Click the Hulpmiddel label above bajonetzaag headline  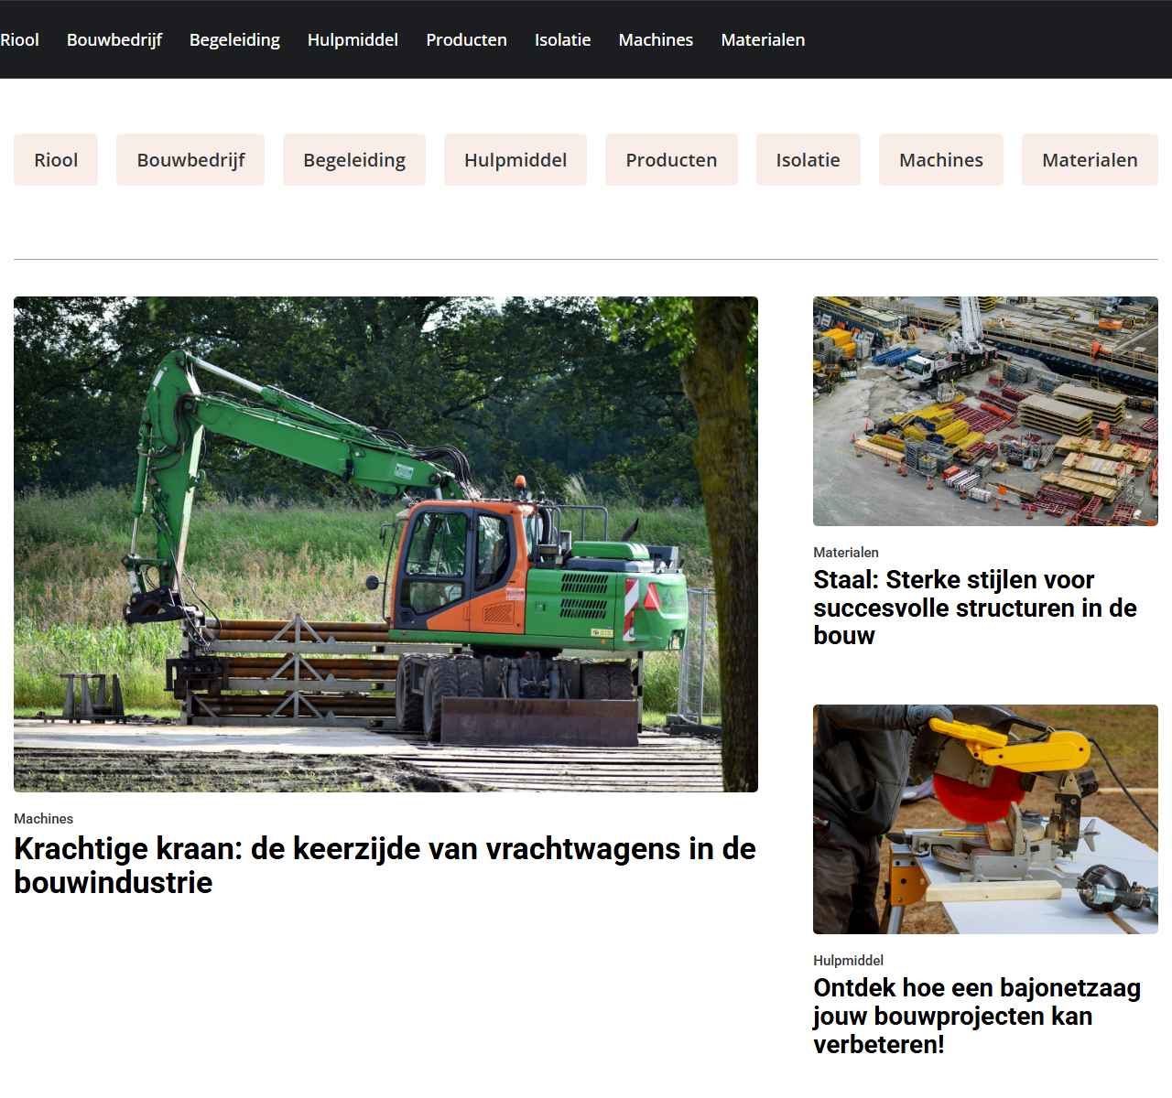848,961
